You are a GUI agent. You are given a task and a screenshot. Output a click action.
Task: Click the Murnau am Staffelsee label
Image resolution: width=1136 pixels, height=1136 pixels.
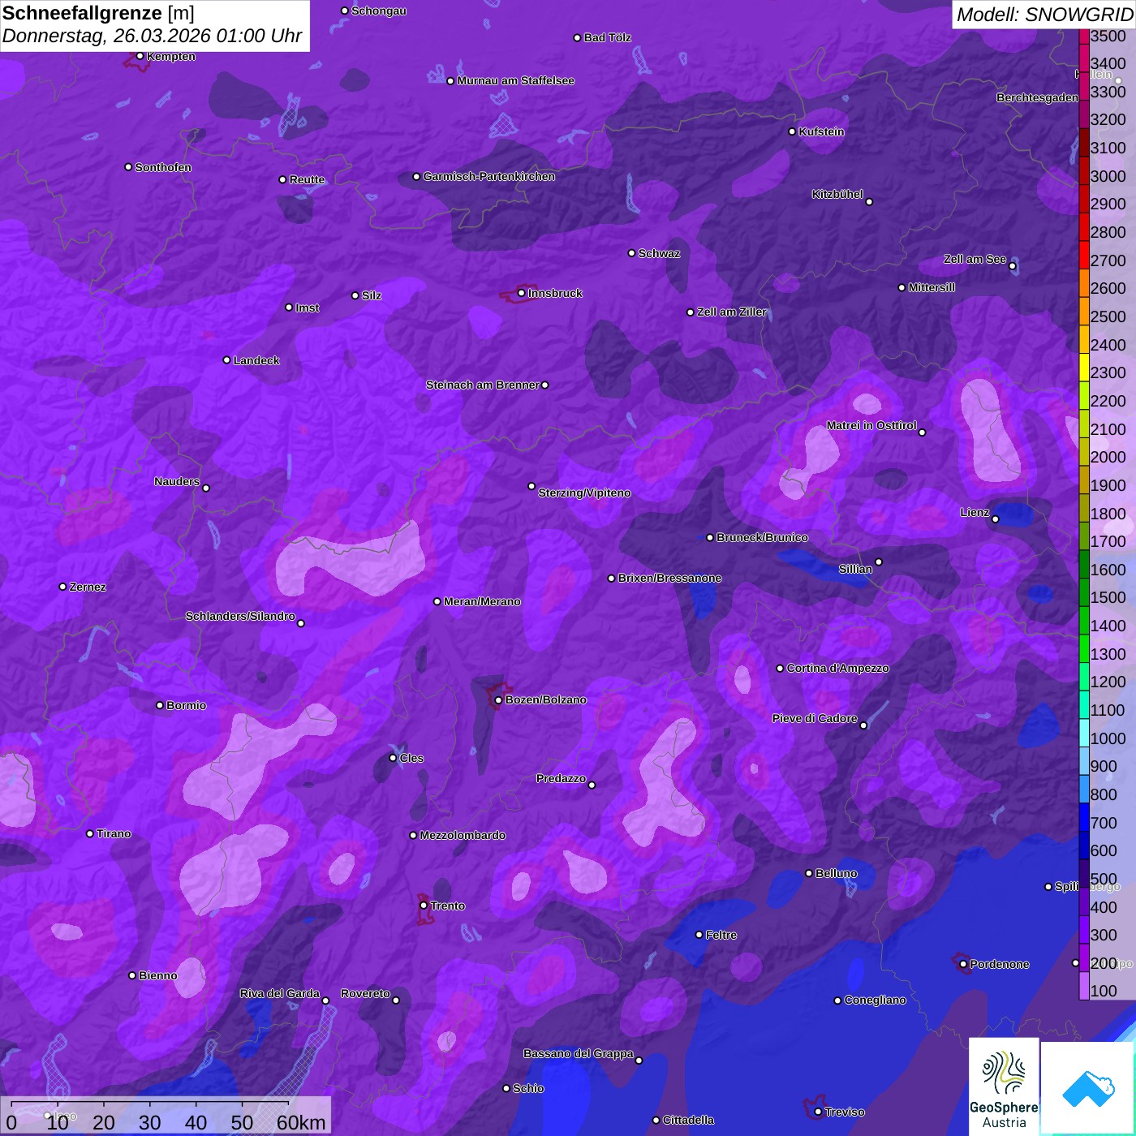click(516, 80)
